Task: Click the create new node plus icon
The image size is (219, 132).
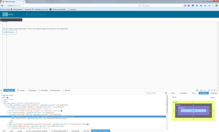Action: [2, 93]
